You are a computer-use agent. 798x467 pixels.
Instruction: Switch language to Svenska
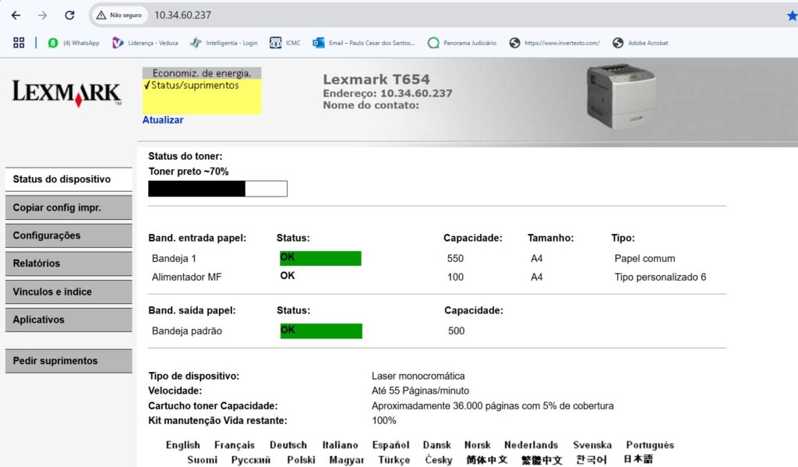click(x=592, y=445)
